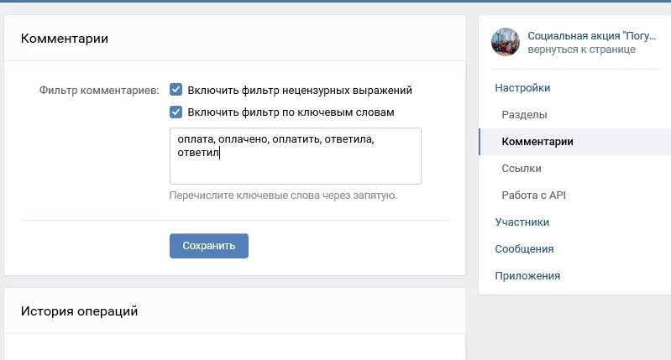Click the Комментарии page heading
Image resolution: width=671 pixels, height=360 pixels.
pos(64,39)
